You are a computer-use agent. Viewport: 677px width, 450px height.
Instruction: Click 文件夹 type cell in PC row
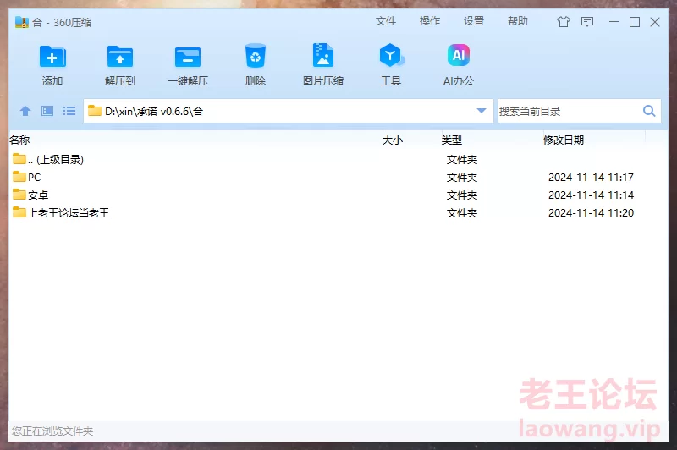pyautogui.click(x=462, y=178)
